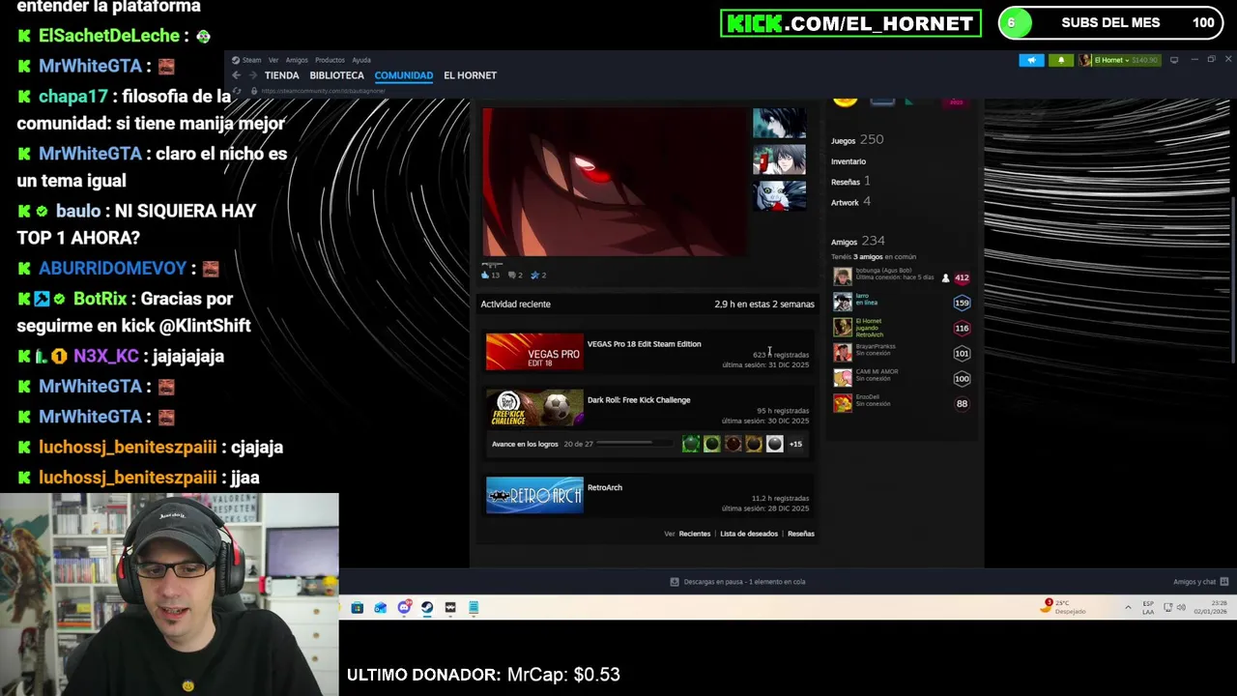Image resolution: width=1237 pixels, height=696 pixels.
Task: Select the second small artwork thumbnail
Action: (x=779, y=159)
